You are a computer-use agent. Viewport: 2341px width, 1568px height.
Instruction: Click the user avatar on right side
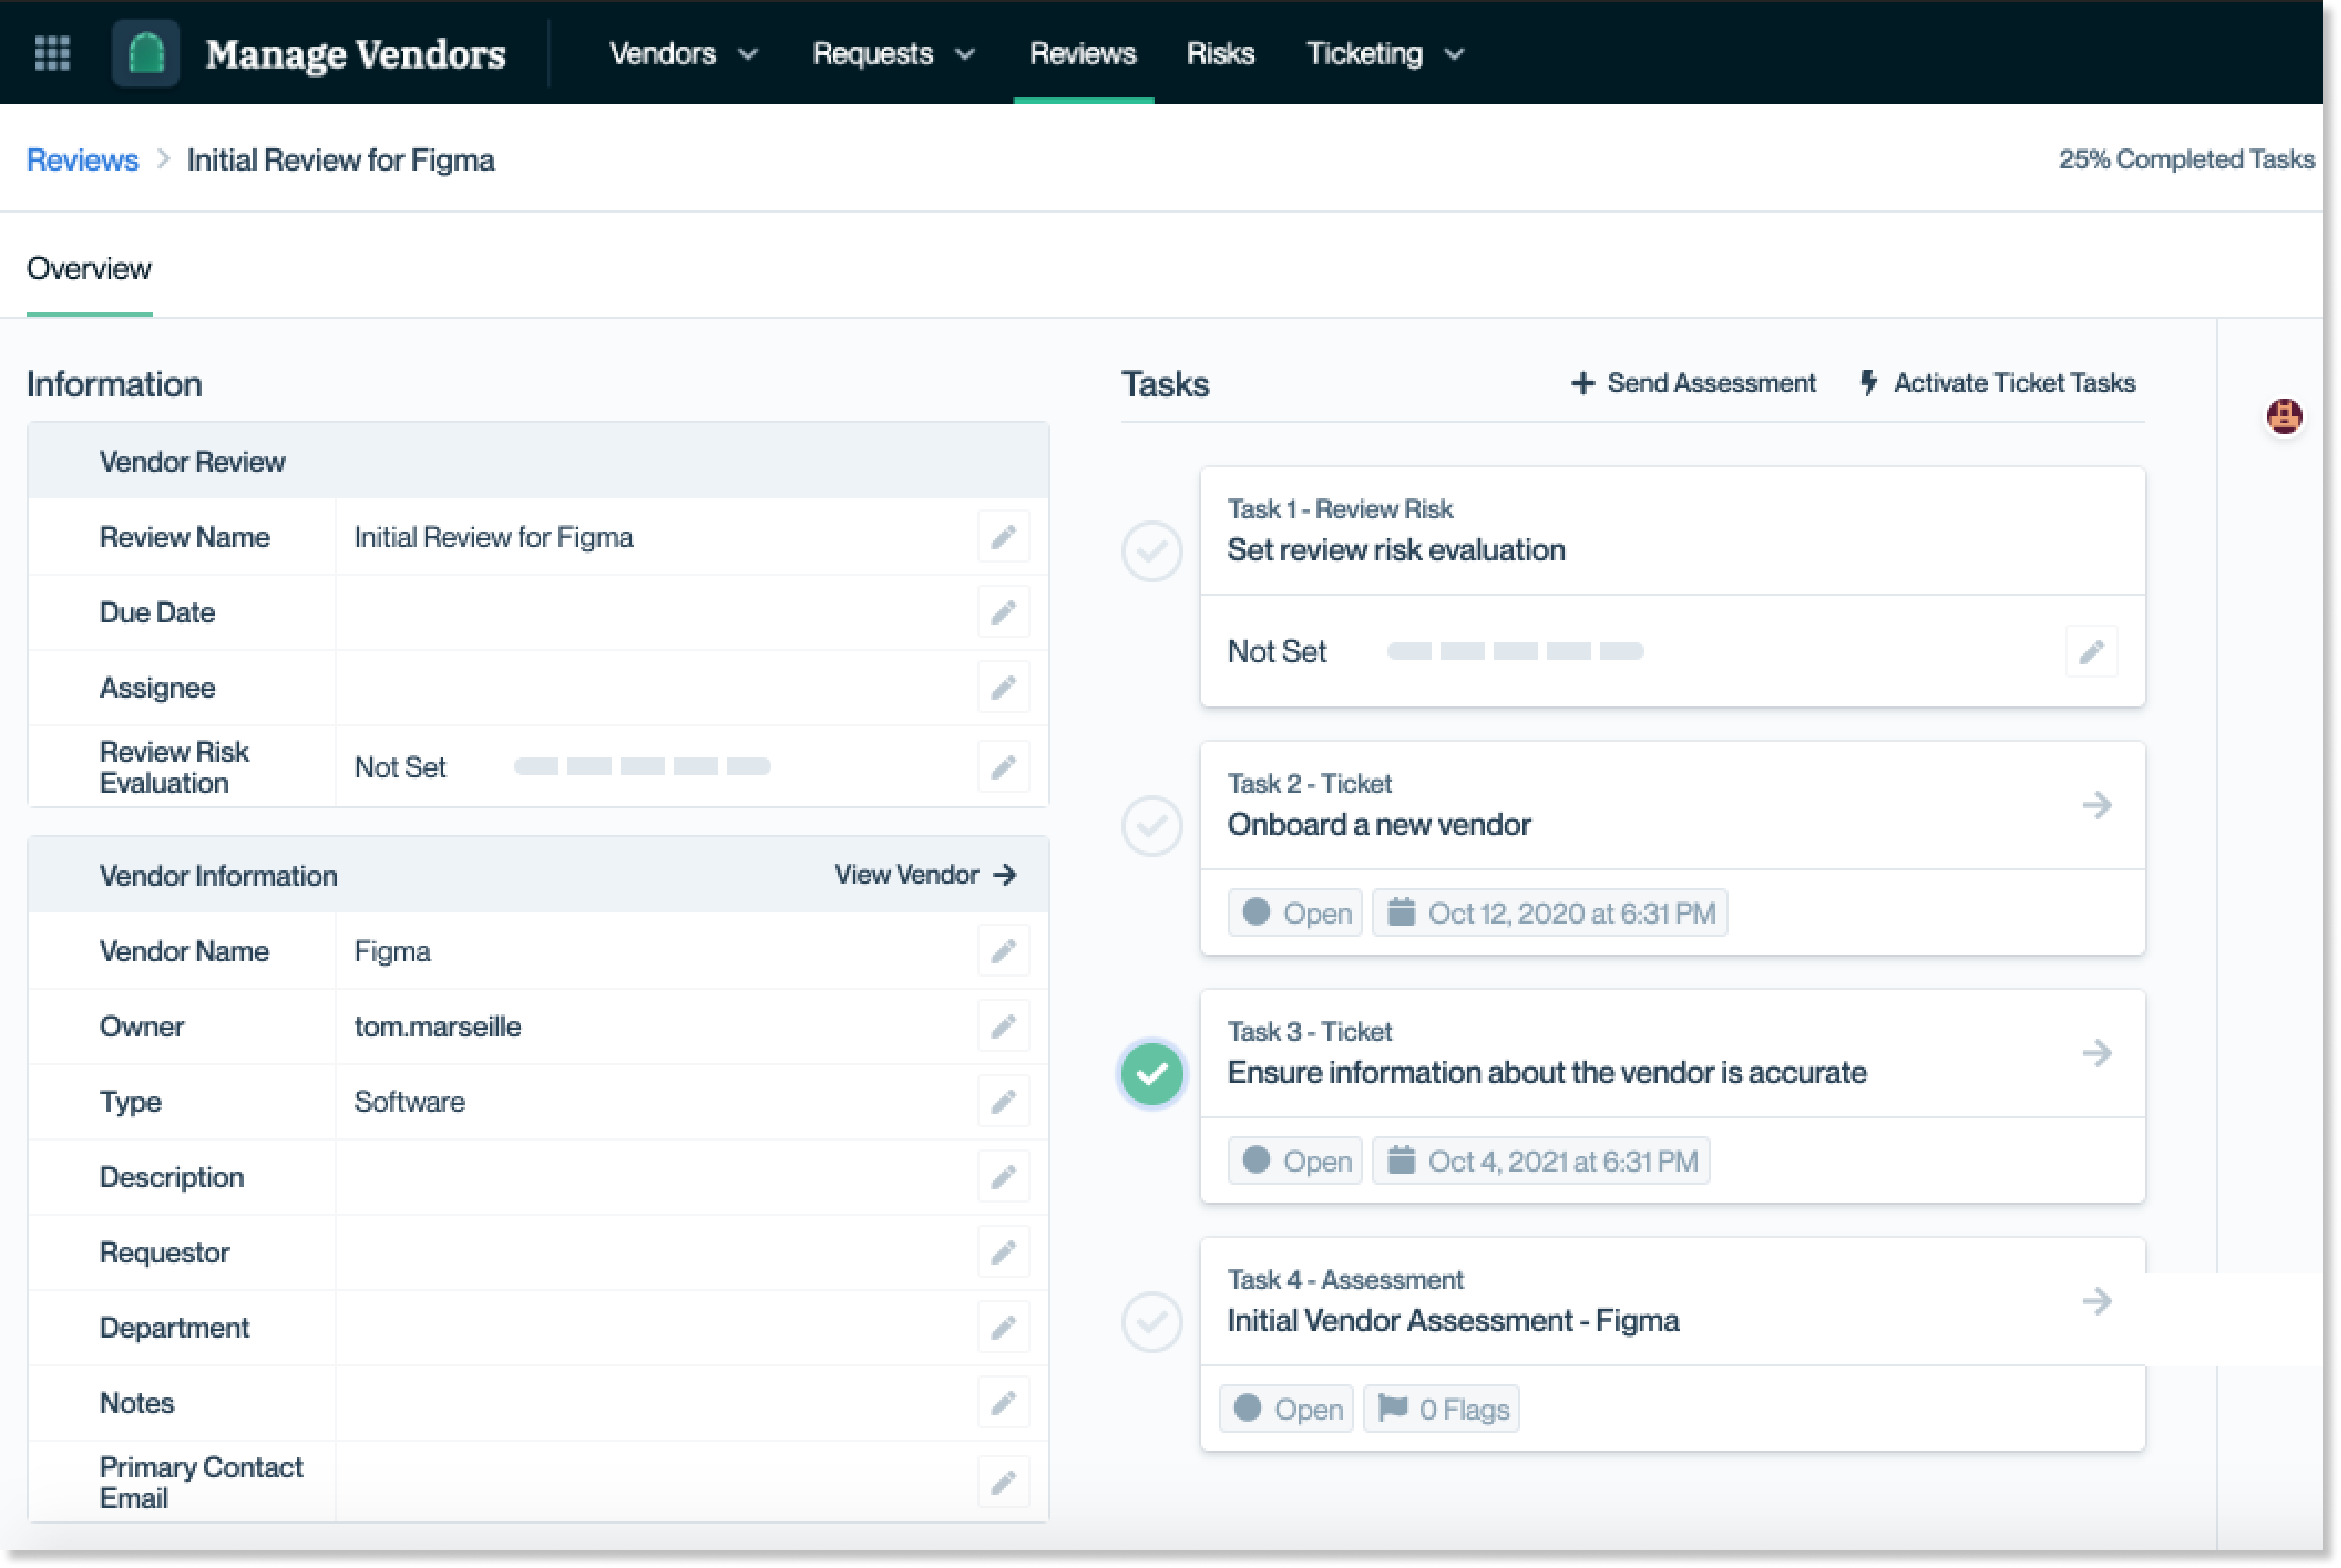tap(2284, 416)
